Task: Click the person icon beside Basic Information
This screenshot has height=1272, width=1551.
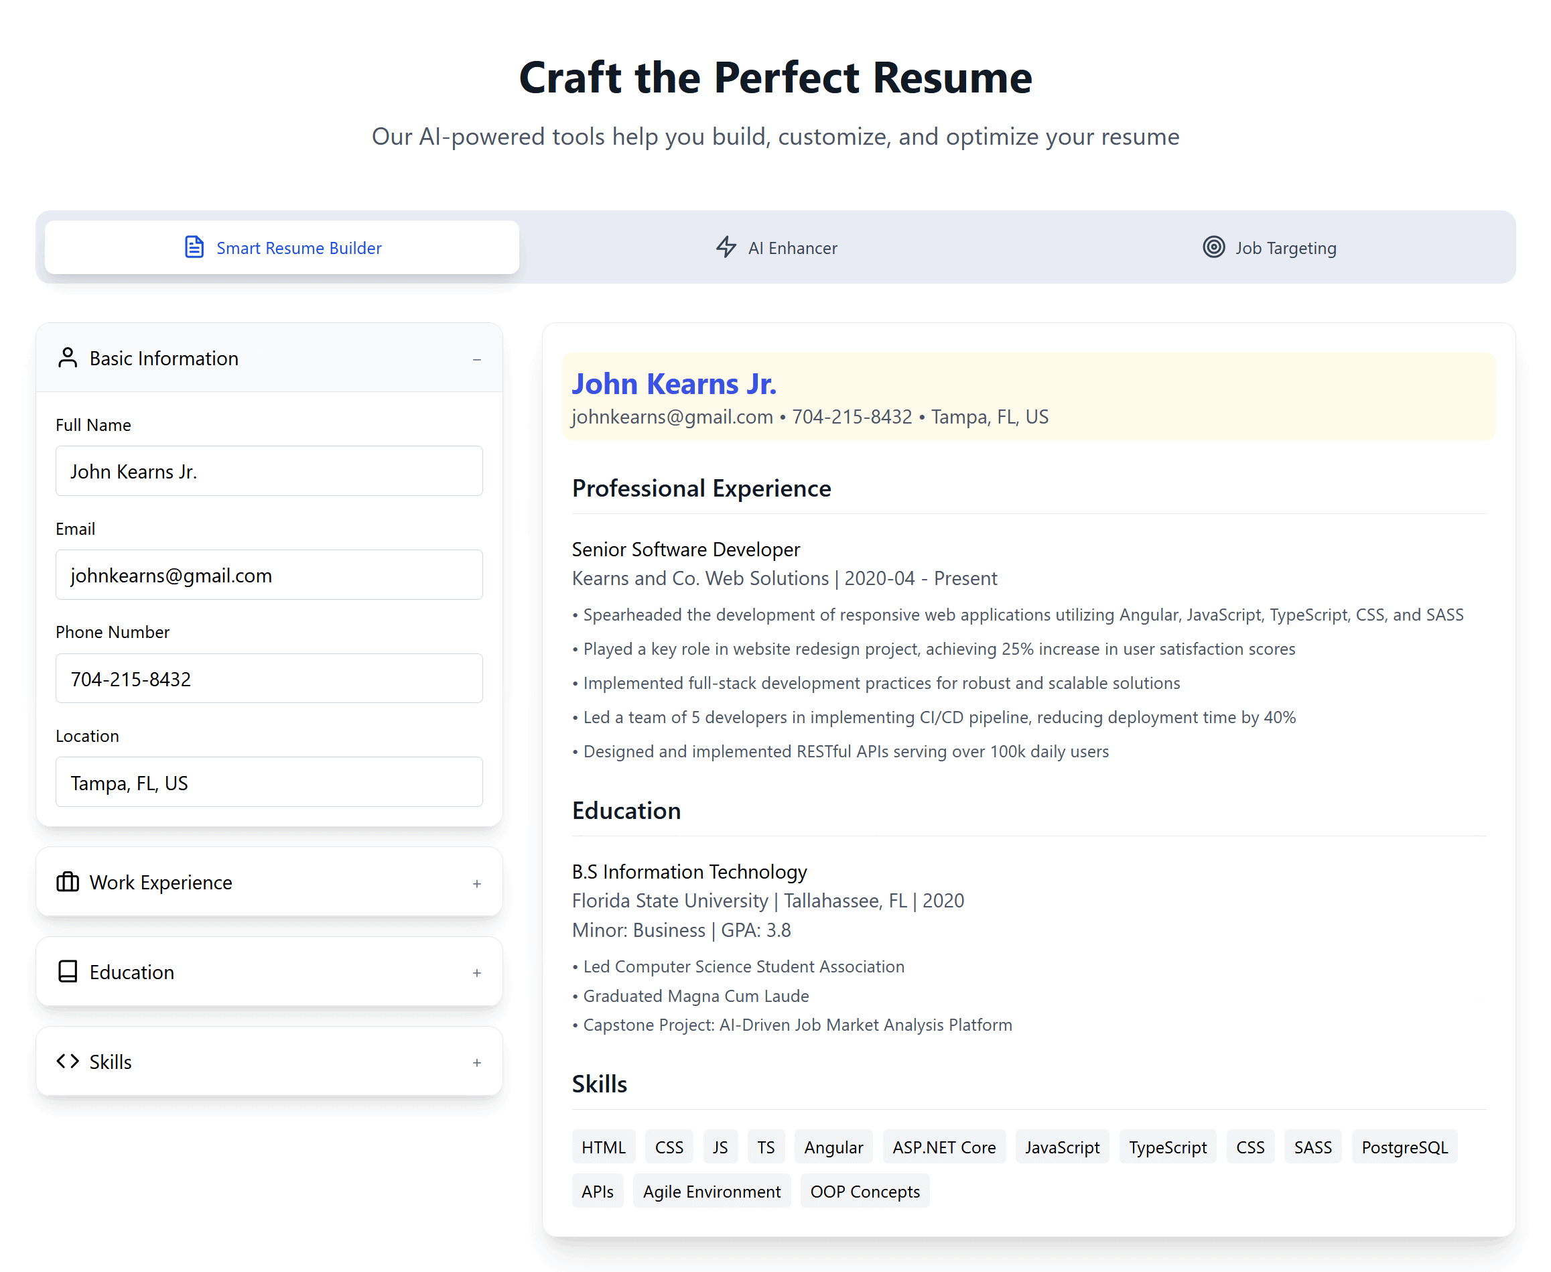Action: (x=68, y=359)
